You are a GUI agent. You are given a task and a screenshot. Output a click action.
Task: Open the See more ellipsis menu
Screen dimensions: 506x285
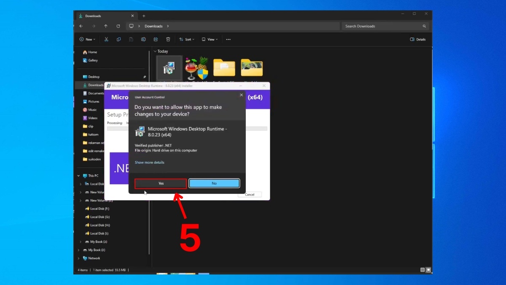pos(228,39)
